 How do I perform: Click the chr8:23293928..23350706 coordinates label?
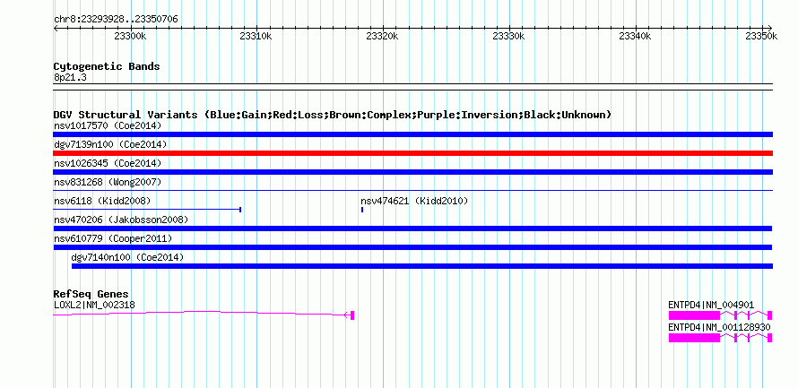point(116,20)
